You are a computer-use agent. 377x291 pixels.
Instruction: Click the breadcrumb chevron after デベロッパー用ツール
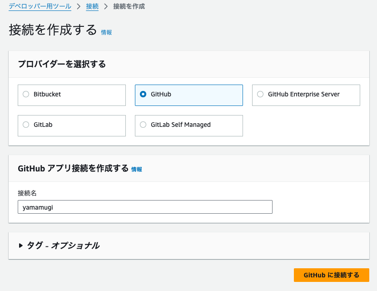(79, 6)
